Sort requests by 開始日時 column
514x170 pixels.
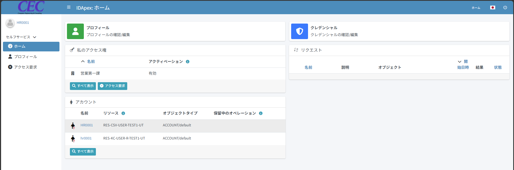click(x=463, y=65)
